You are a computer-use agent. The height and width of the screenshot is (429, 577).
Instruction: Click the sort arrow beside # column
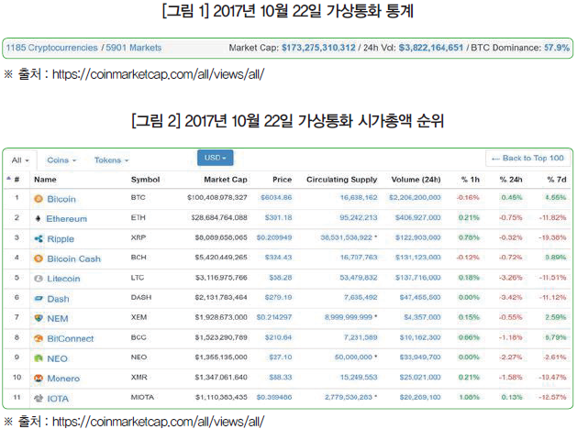click(x=8, y=179)
